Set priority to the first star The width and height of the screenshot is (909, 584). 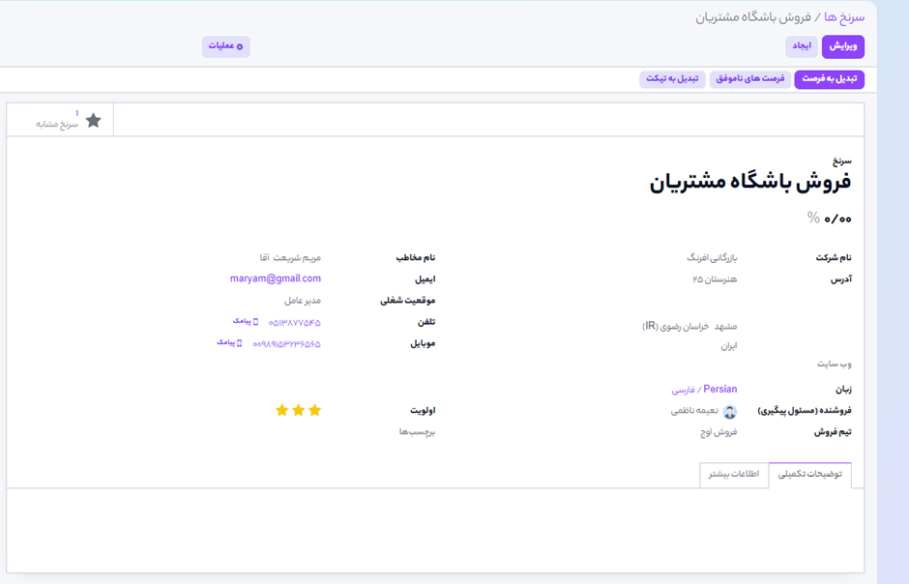(314, 410)
